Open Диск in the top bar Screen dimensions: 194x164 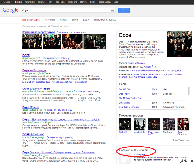93,2
